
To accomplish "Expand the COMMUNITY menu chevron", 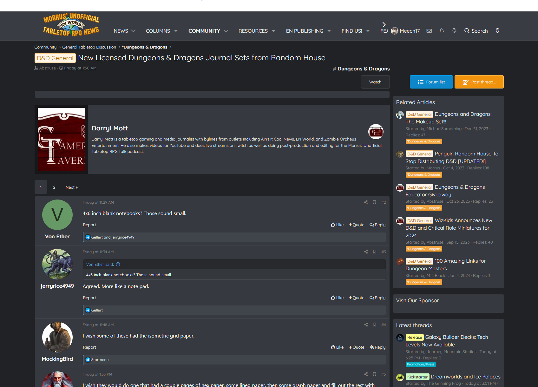I will (x=226, y=31).
